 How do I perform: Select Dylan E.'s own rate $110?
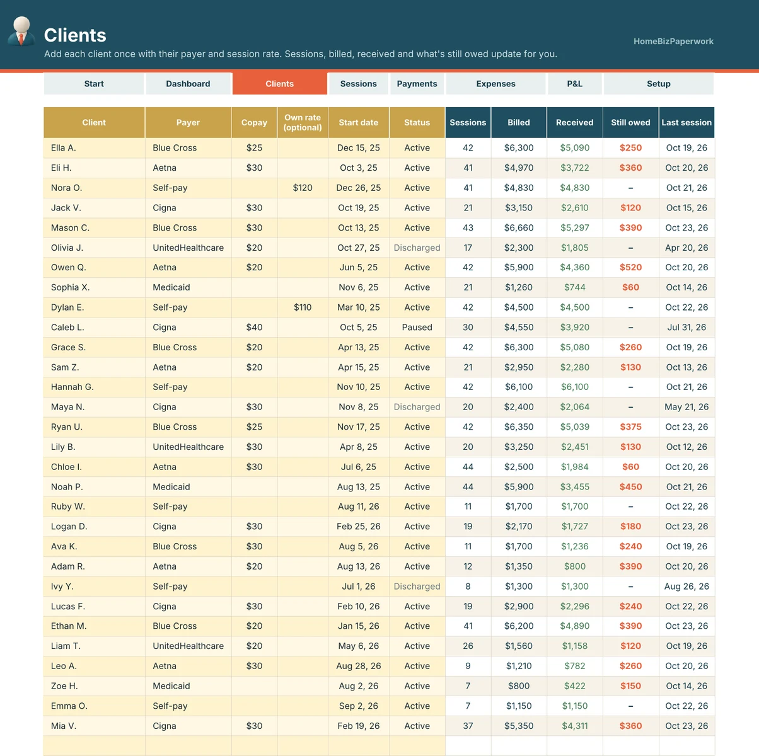click(x=303, y=307)
